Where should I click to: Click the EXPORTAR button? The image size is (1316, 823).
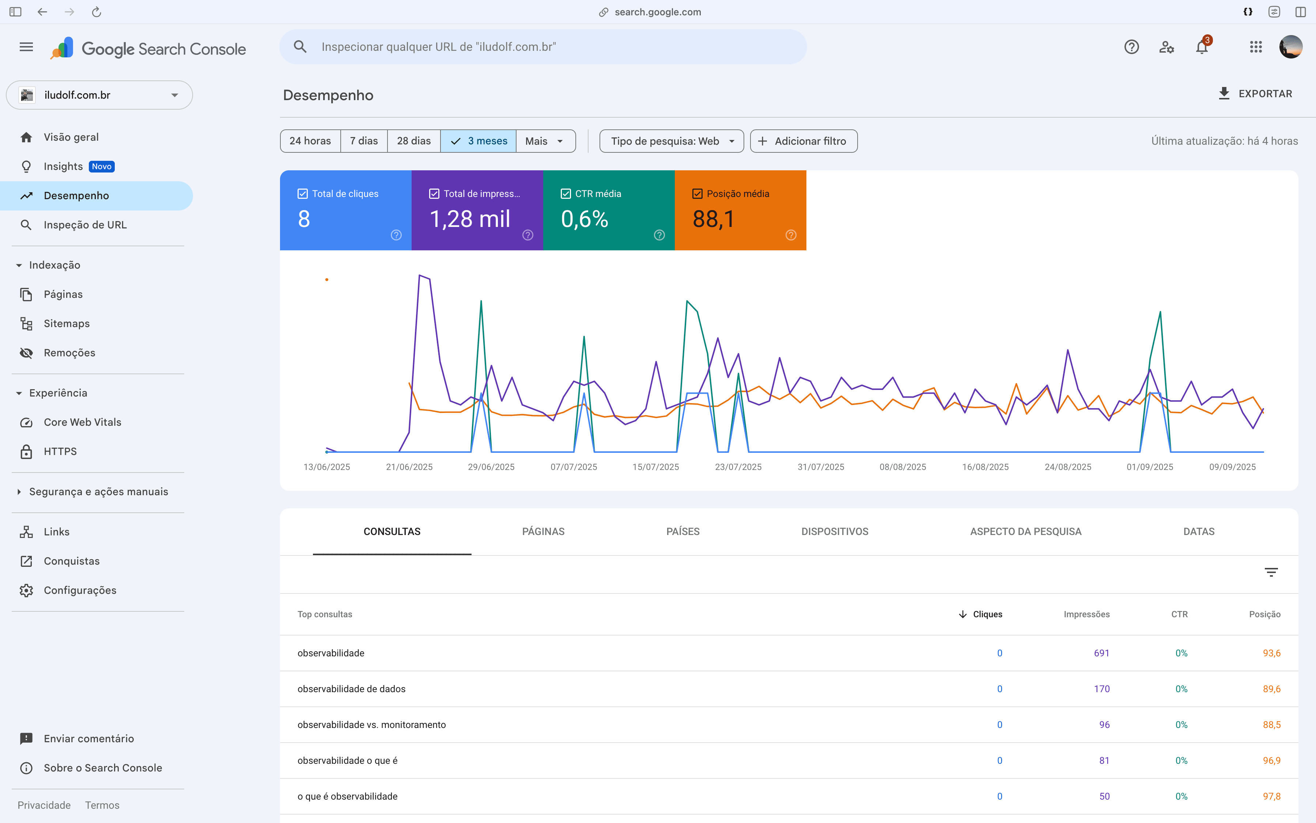pyautogui.click(x=1256, y=93)
